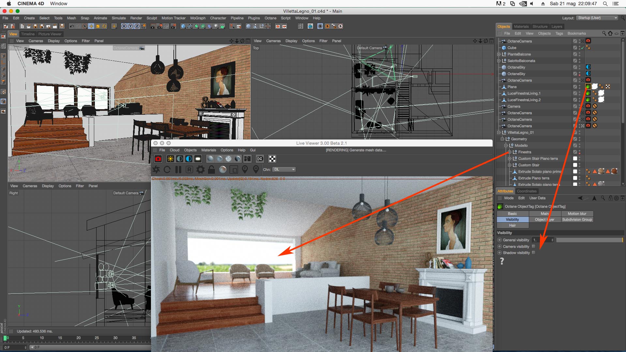The height and width of the screenshot is (352, 626).
Task: Click the lock resolution padlock icon
Action: tap(211, 169)
